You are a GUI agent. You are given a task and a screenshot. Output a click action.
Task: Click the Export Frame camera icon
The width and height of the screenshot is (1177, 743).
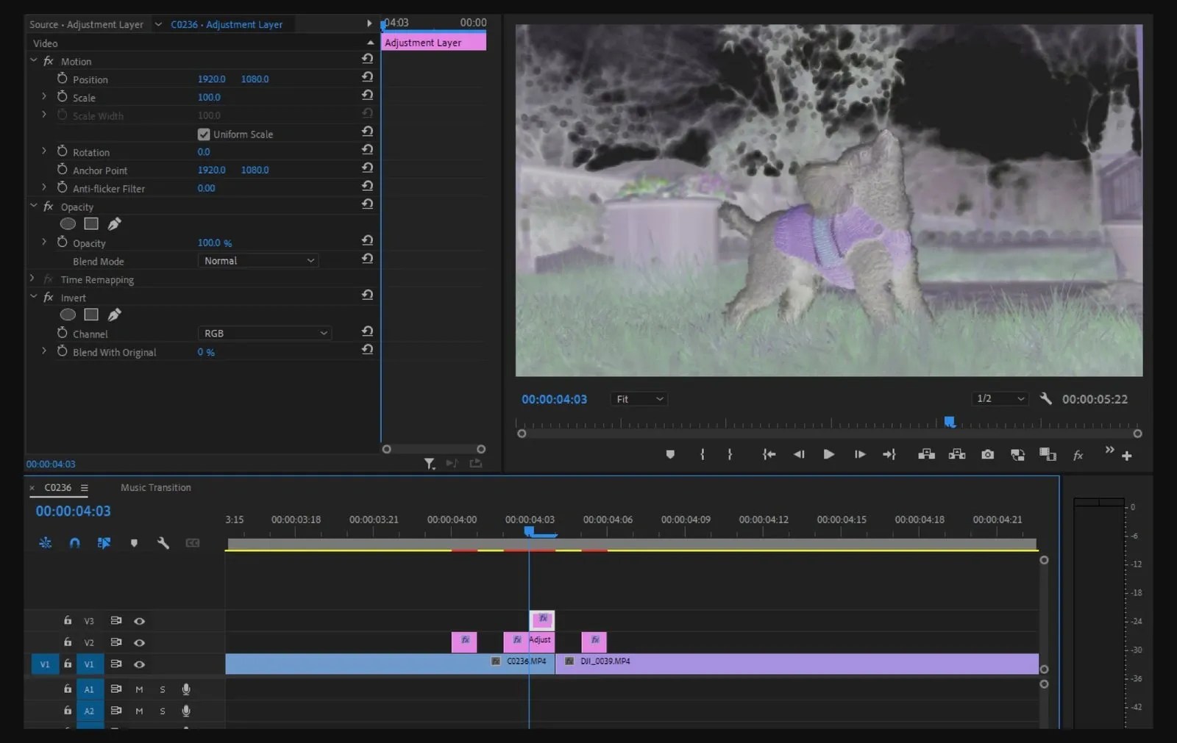coord(987,454)
